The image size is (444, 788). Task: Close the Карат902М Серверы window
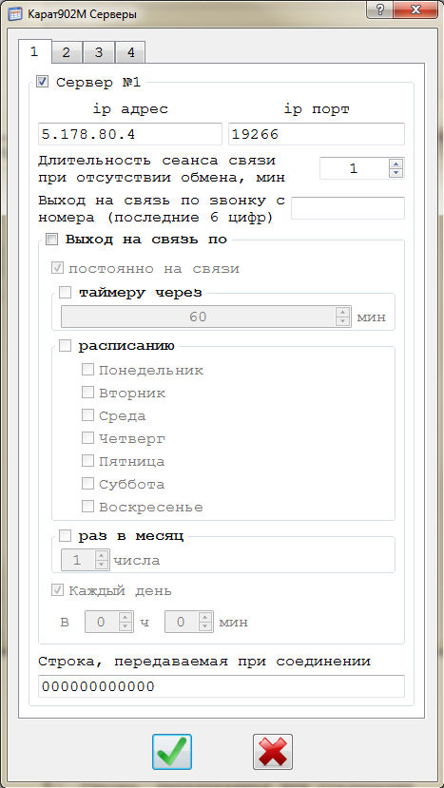[415, 10]
